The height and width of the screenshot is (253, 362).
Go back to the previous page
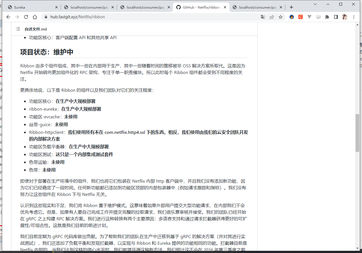point(8,17)
